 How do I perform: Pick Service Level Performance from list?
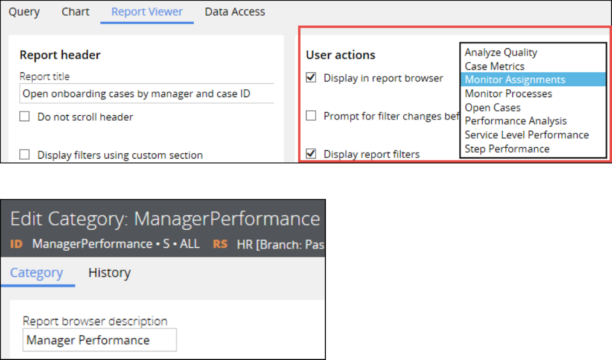coord(526,135)
